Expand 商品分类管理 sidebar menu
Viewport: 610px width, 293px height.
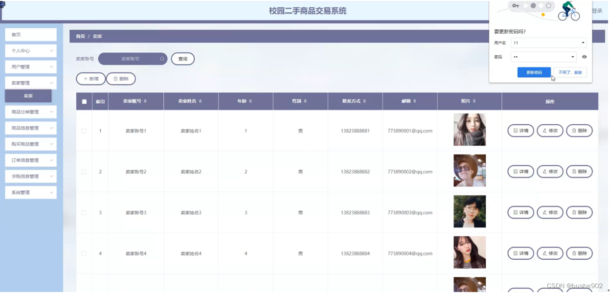31,112
